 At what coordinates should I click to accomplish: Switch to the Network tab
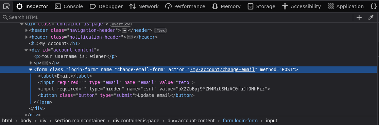pyautogui.click(x=144, y=6)
